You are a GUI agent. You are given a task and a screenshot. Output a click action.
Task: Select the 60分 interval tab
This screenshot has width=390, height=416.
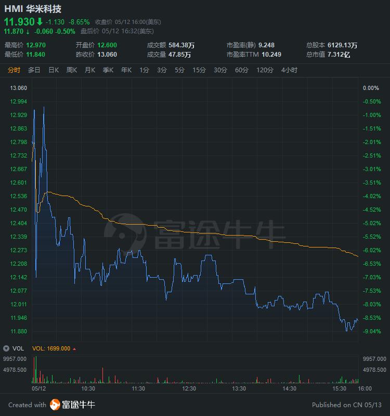pyautogui.click(x=242, y=70)
